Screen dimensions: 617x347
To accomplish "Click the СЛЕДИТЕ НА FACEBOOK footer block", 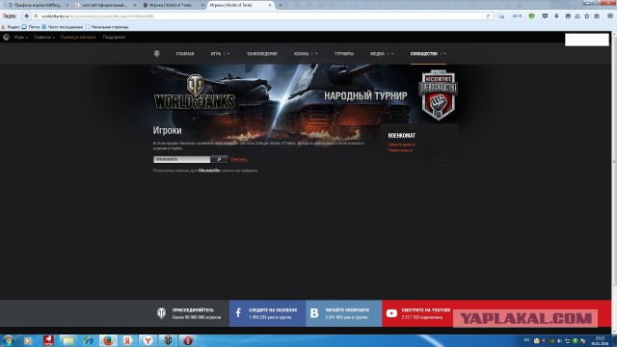I will click(267, 313).
